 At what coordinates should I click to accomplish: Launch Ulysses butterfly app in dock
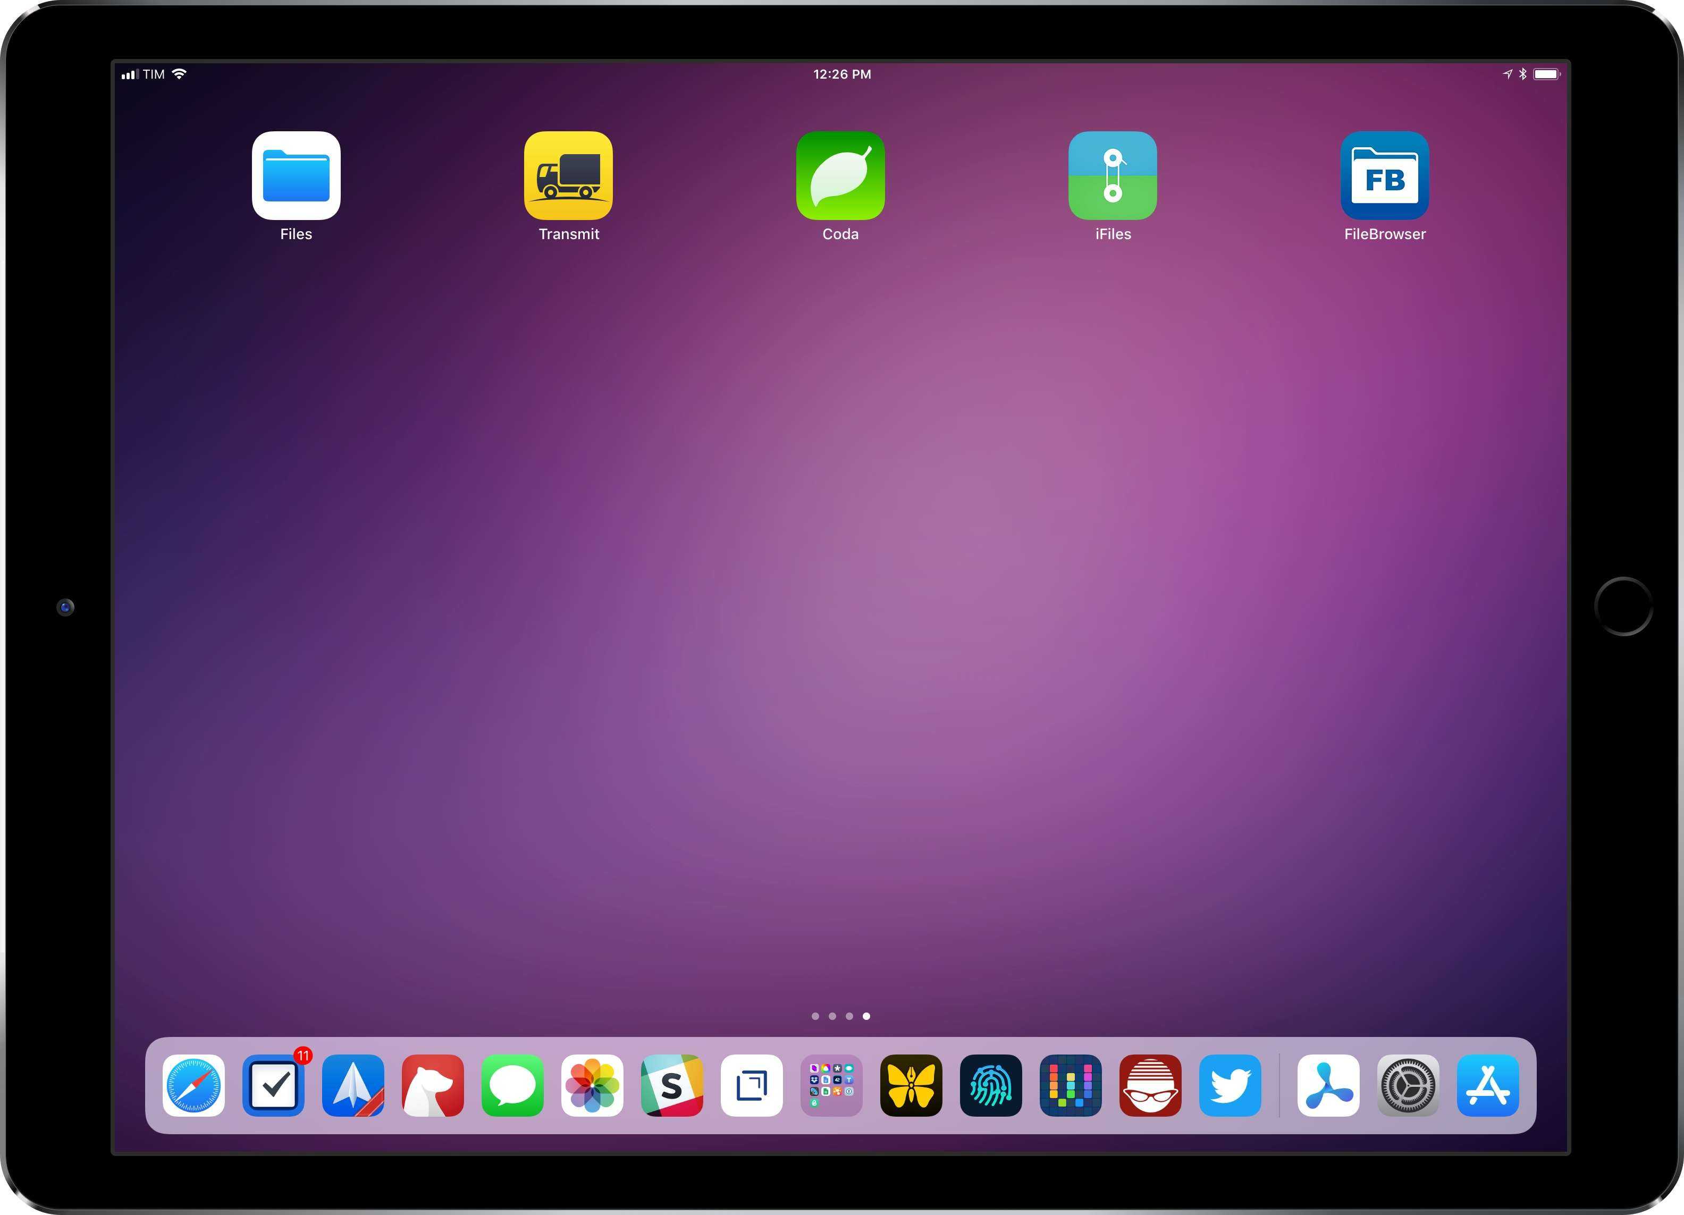point(911,1085)
